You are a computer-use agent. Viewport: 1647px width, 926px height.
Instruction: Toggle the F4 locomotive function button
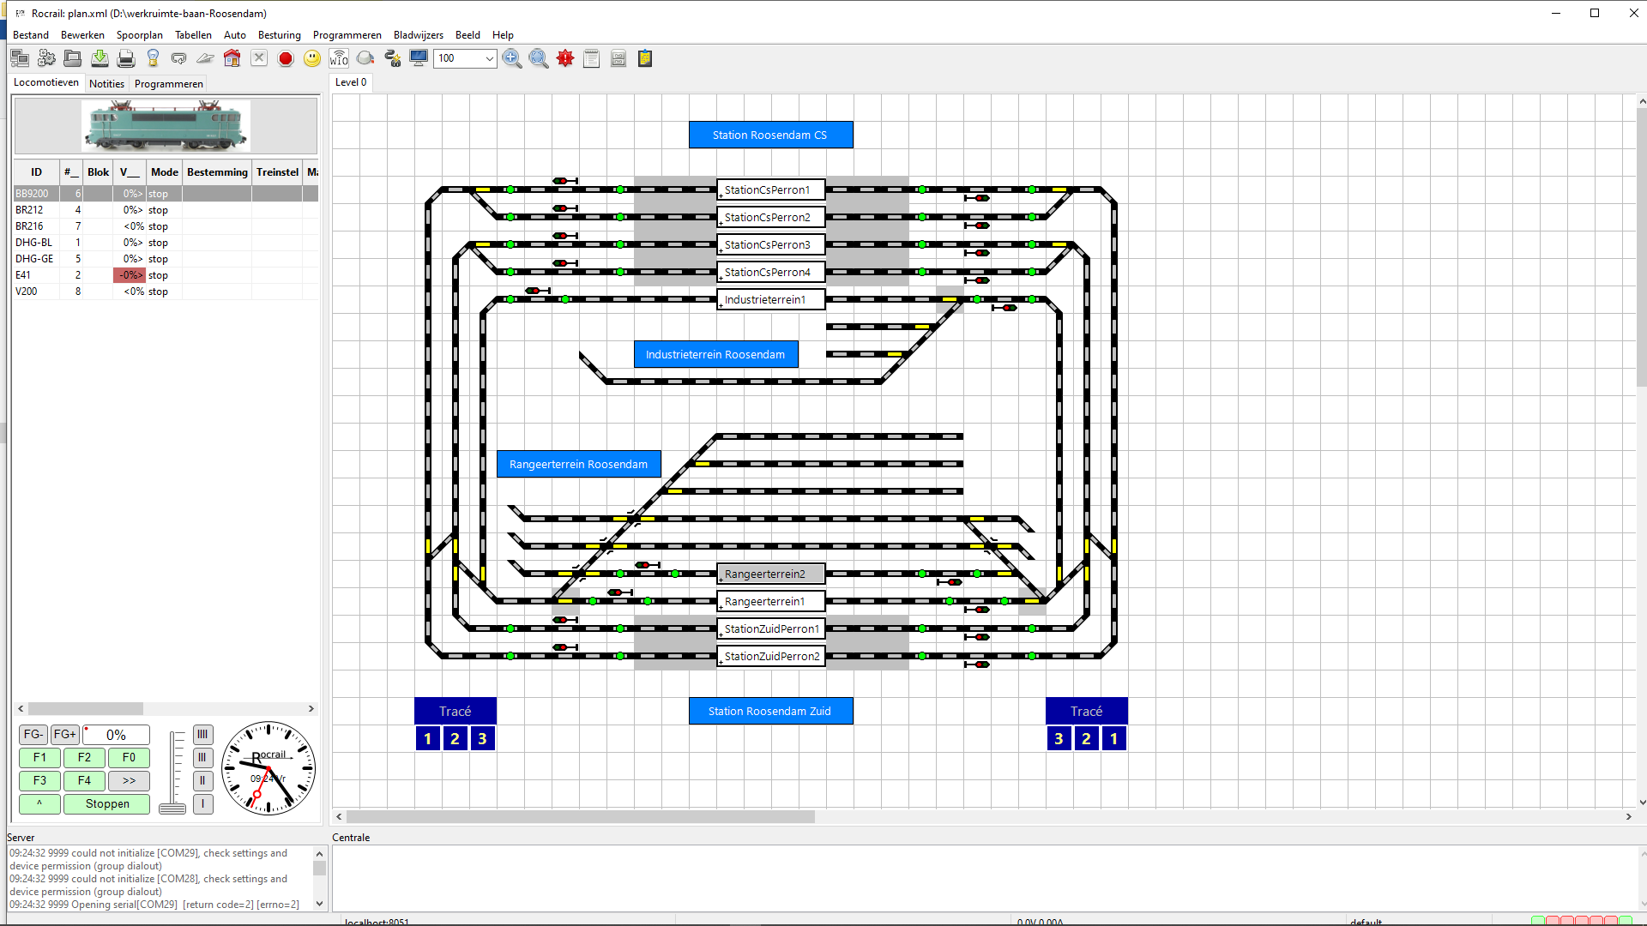coord(84,781)
